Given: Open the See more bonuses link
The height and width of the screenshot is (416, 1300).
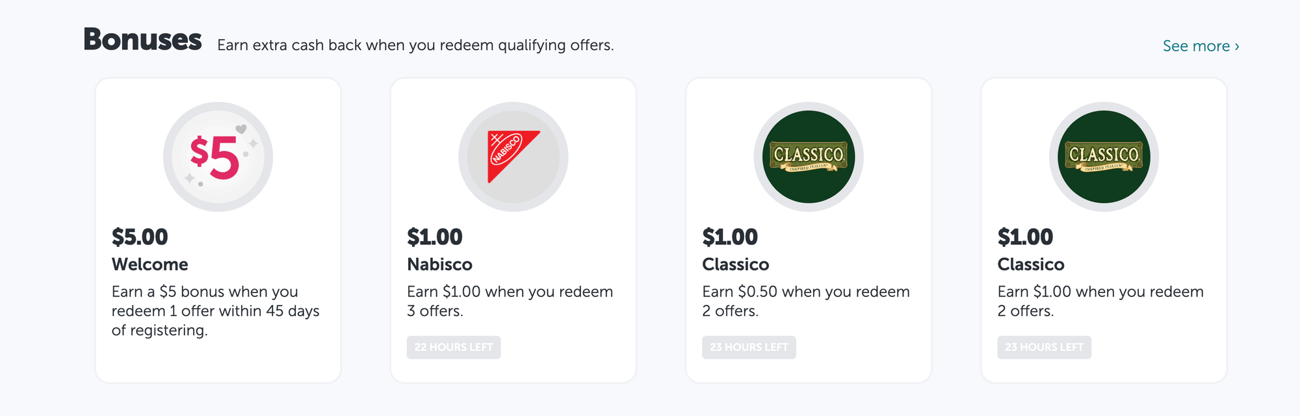Looking at the screenshot, I should (1201, 46).
